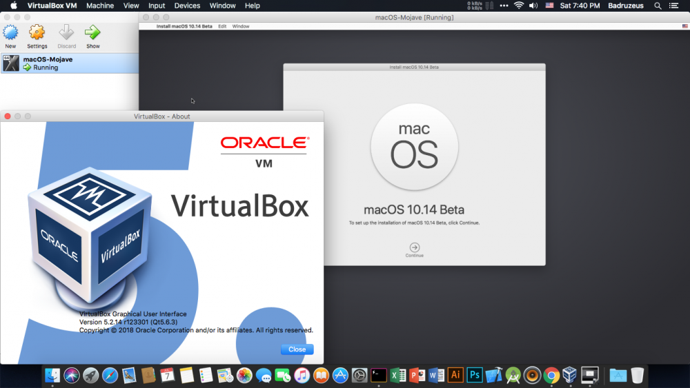Open Launchpad rocket icon in Dock
Image resolution: width=690 pixels, height=388 pixels.
[x=91, y=376]
